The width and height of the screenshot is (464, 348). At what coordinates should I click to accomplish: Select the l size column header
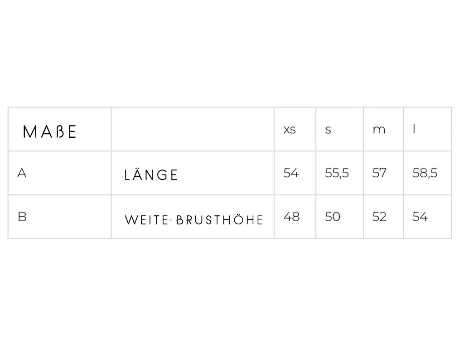(x=415, y=129)
